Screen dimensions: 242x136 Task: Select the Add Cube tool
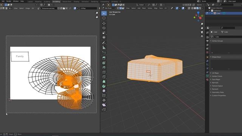104,53
